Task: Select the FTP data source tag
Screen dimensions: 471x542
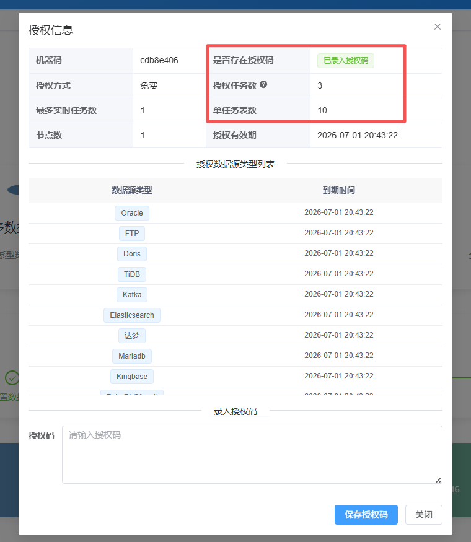Action: [132, 234]
